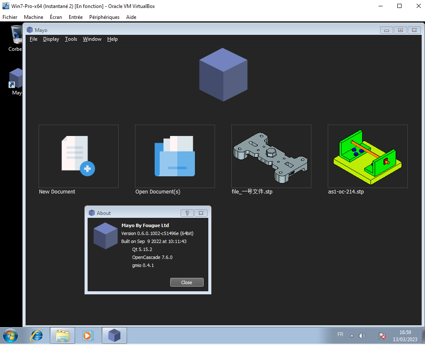
Task: Click the Mayo cube logo in About dialog
Action: 106,236
